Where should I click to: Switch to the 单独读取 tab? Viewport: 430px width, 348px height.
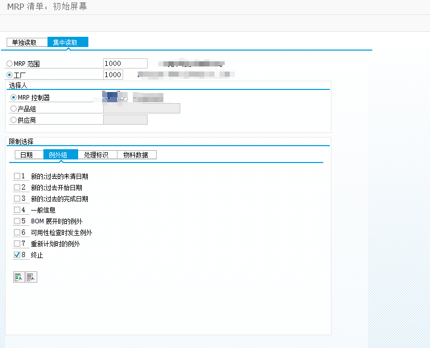click(x=26, y=42)
